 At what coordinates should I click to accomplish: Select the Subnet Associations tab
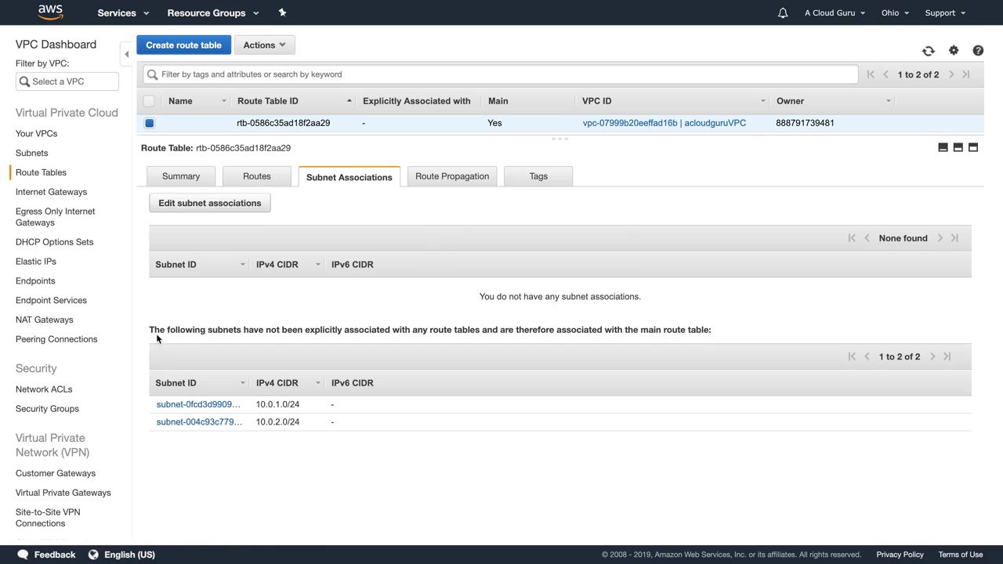[349, 176]
